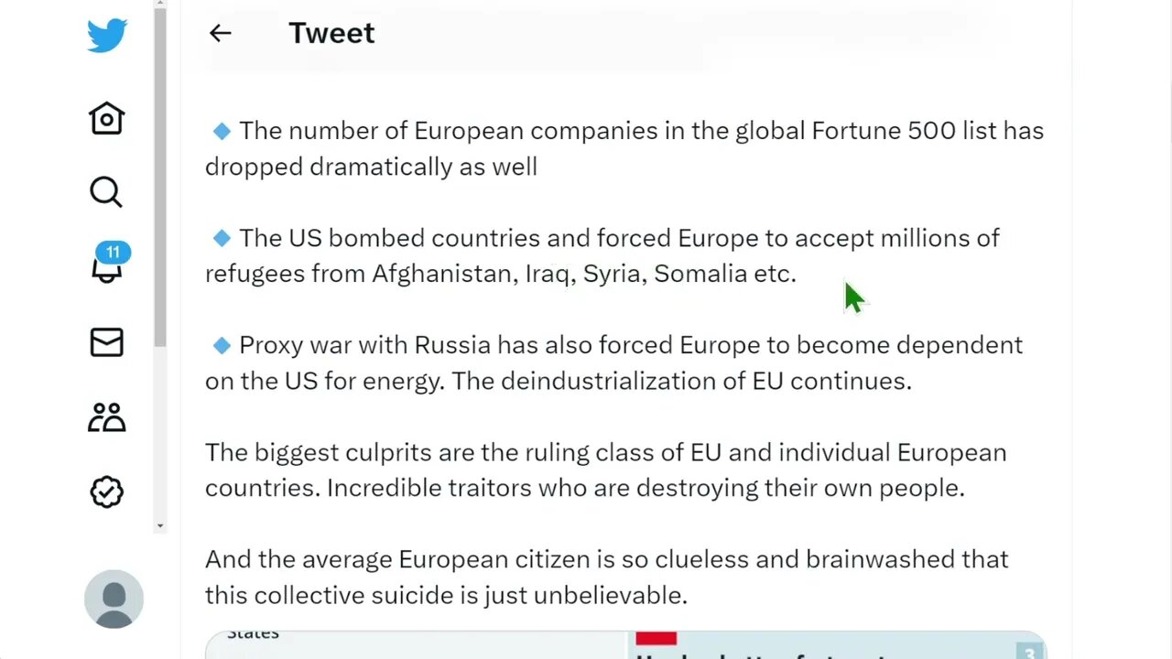
Task: Open the Verified checkmark badge icon
Action: click(x=106, y=492)
